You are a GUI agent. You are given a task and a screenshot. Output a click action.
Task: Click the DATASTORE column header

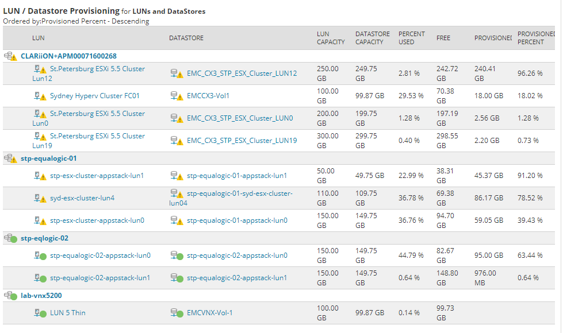click(x=186, y=38)
